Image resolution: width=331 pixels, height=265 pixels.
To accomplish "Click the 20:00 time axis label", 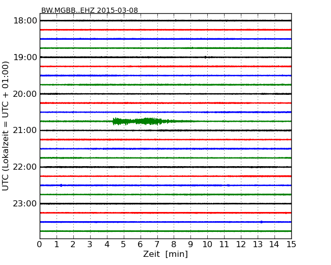I will (x=25, y=94).
